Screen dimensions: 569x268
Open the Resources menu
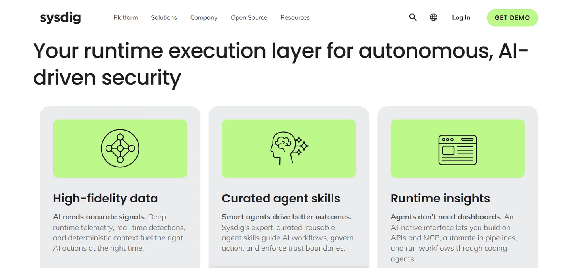tap(295, 17)
